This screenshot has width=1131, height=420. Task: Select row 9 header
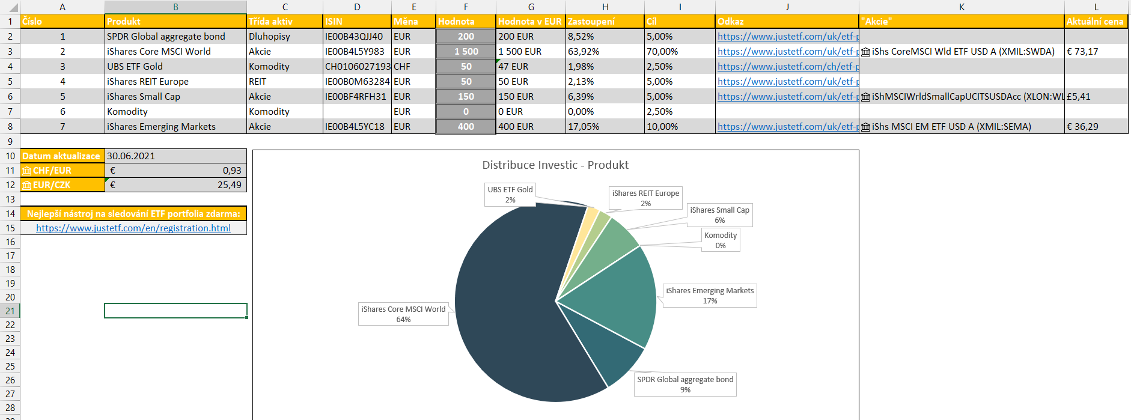10,142
